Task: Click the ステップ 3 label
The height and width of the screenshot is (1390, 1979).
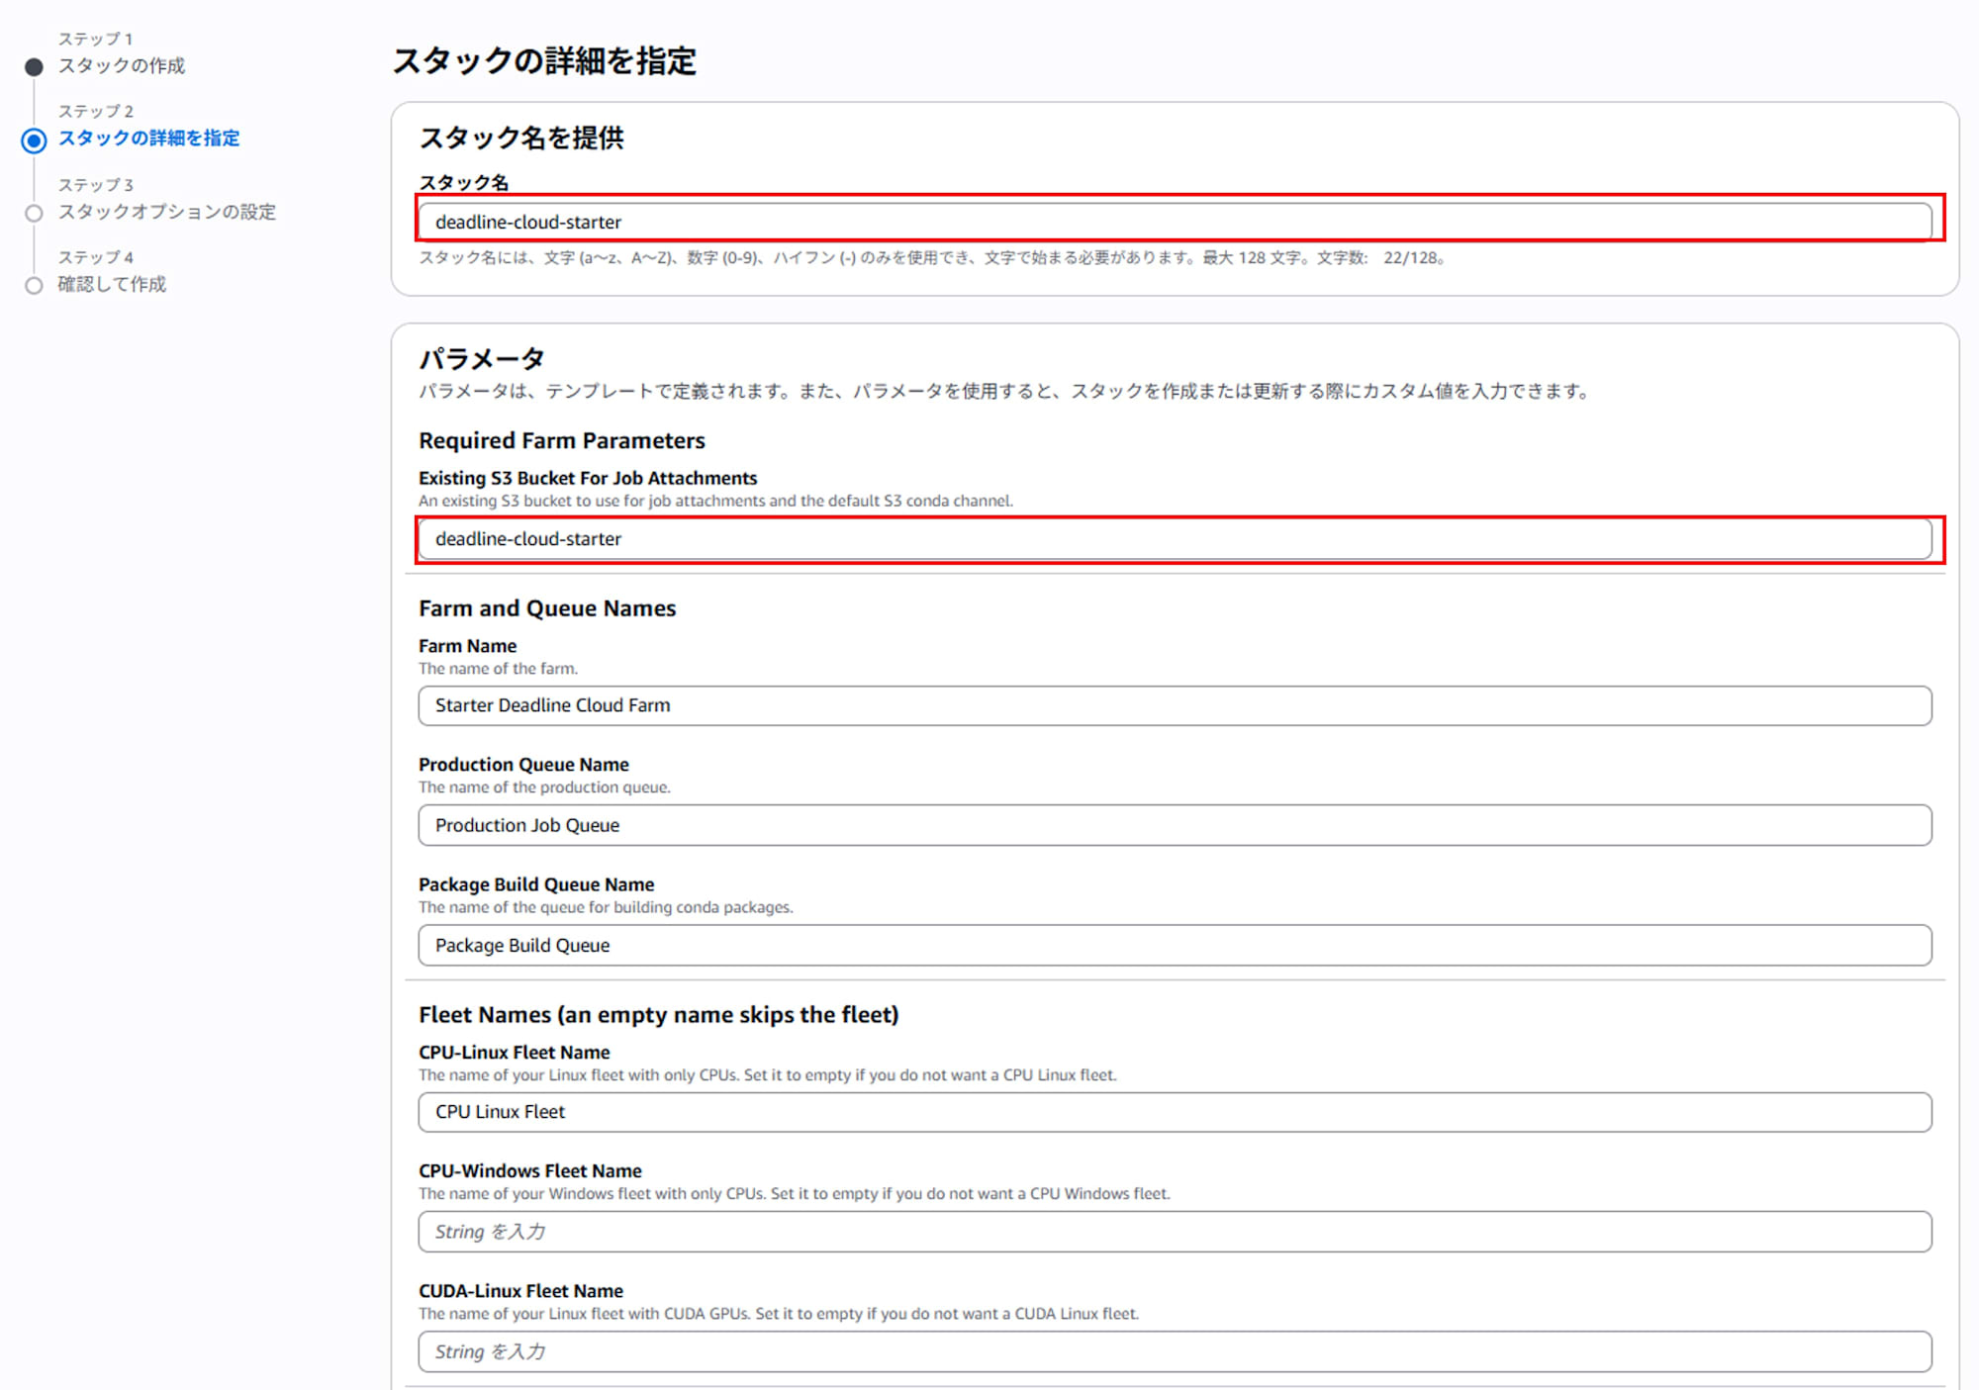Action: [x=95, y=185]
